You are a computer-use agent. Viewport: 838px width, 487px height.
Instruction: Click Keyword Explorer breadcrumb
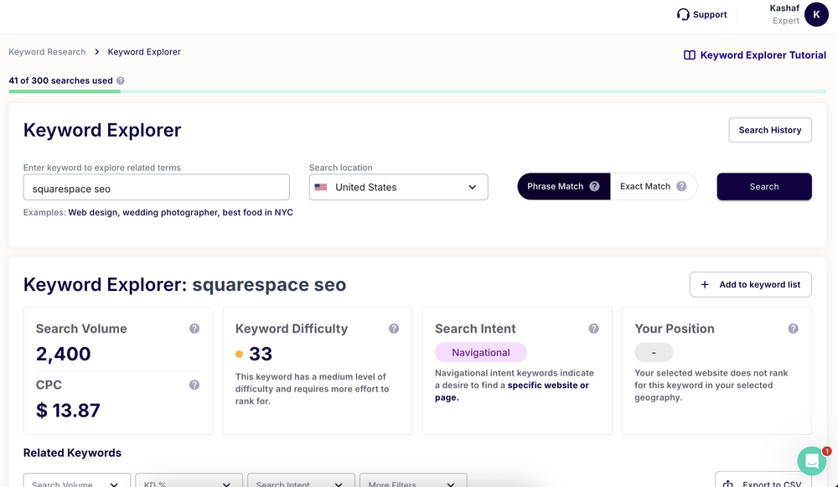coord(144,52)
